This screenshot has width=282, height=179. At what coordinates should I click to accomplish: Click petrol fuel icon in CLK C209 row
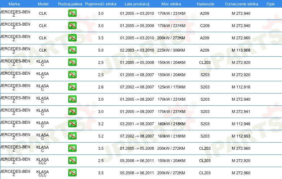[72, 26]
